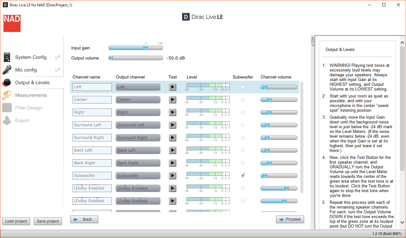Click the help panel scroll up arrow
Viewport: 406px width, 238px height.
pos(403,43)
